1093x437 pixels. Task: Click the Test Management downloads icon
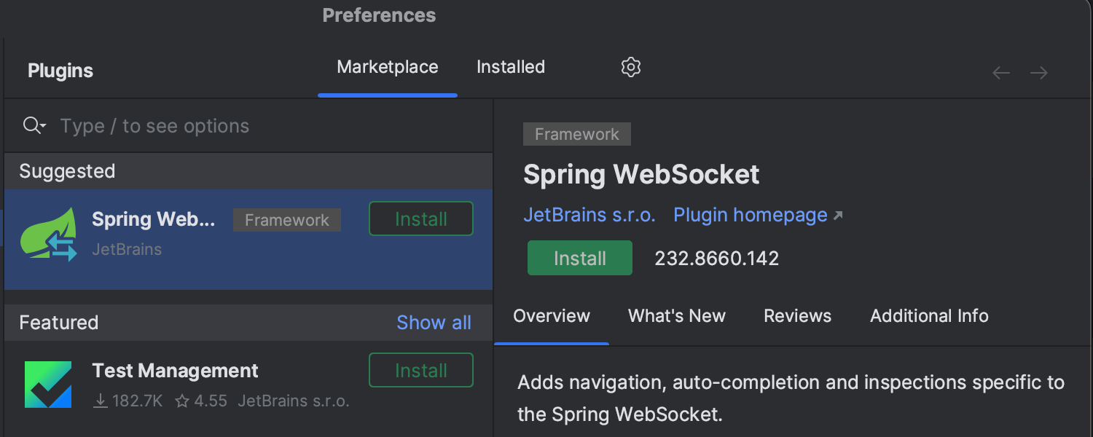tap(101, 401)
